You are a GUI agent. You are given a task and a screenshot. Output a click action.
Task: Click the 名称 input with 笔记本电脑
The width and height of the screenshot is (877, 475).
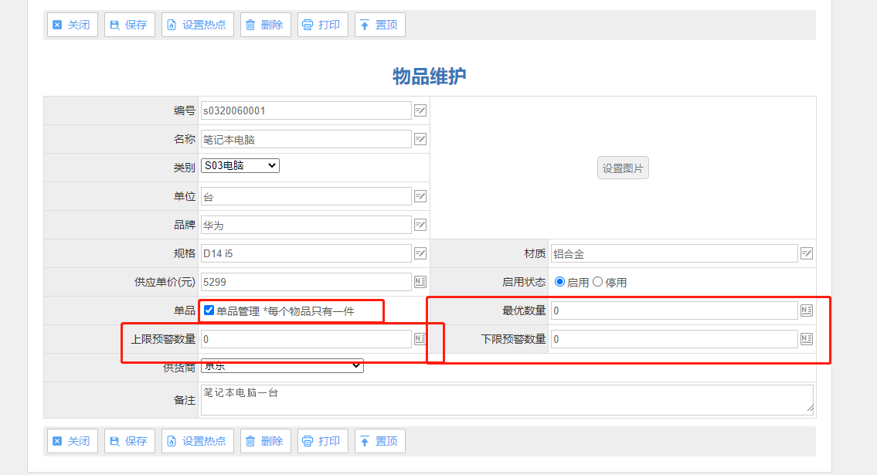[x=306, y=139]
